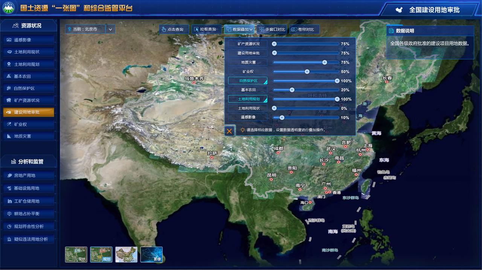Toggle the 土地利用规划 overlay layer
This screenshot has width=482, height=270.
248,99
